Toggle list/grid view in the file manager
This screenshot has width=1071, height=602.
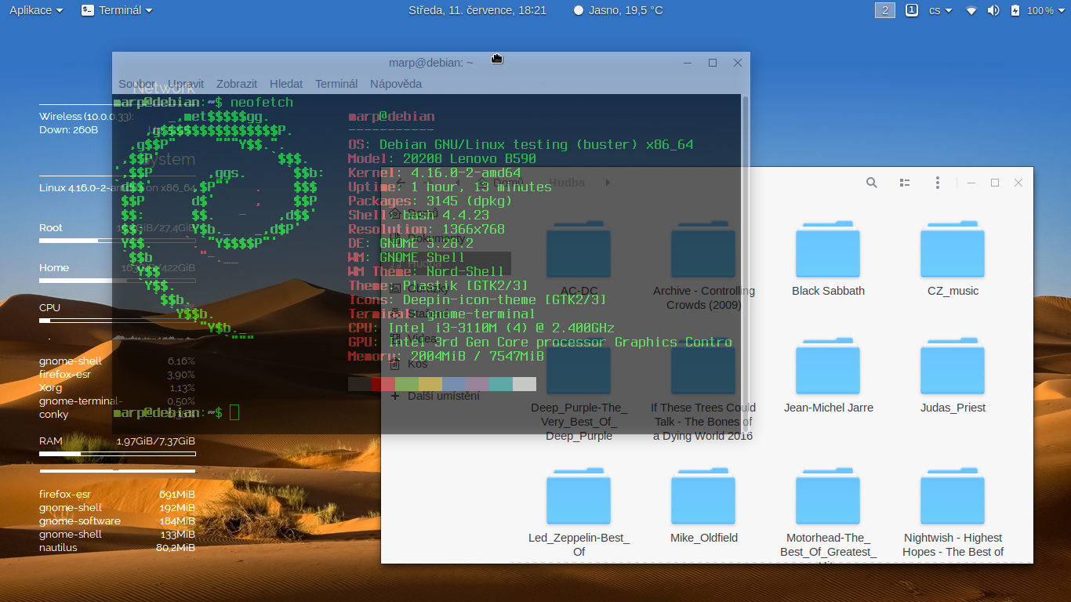tap(905, 183)
